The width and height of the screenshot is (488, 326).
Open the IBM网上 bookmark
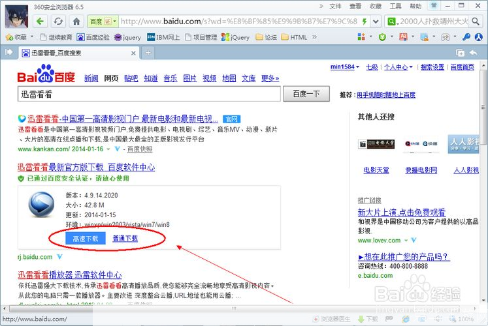(x=164, y=37)
